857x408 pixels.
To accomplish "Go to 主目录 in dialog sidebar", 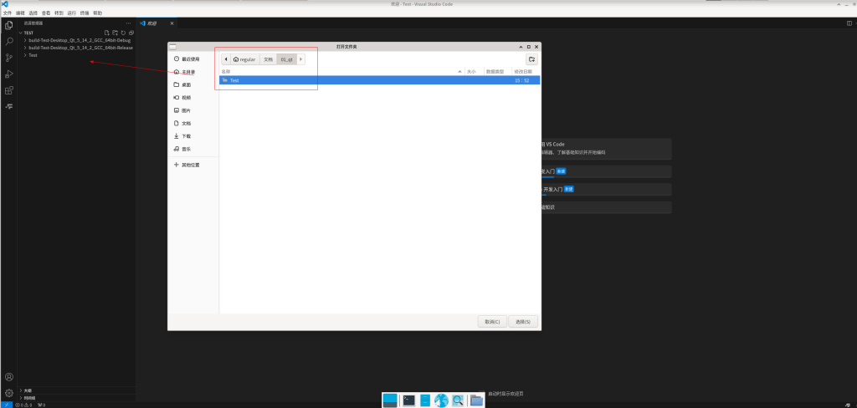I will (188, 72).
